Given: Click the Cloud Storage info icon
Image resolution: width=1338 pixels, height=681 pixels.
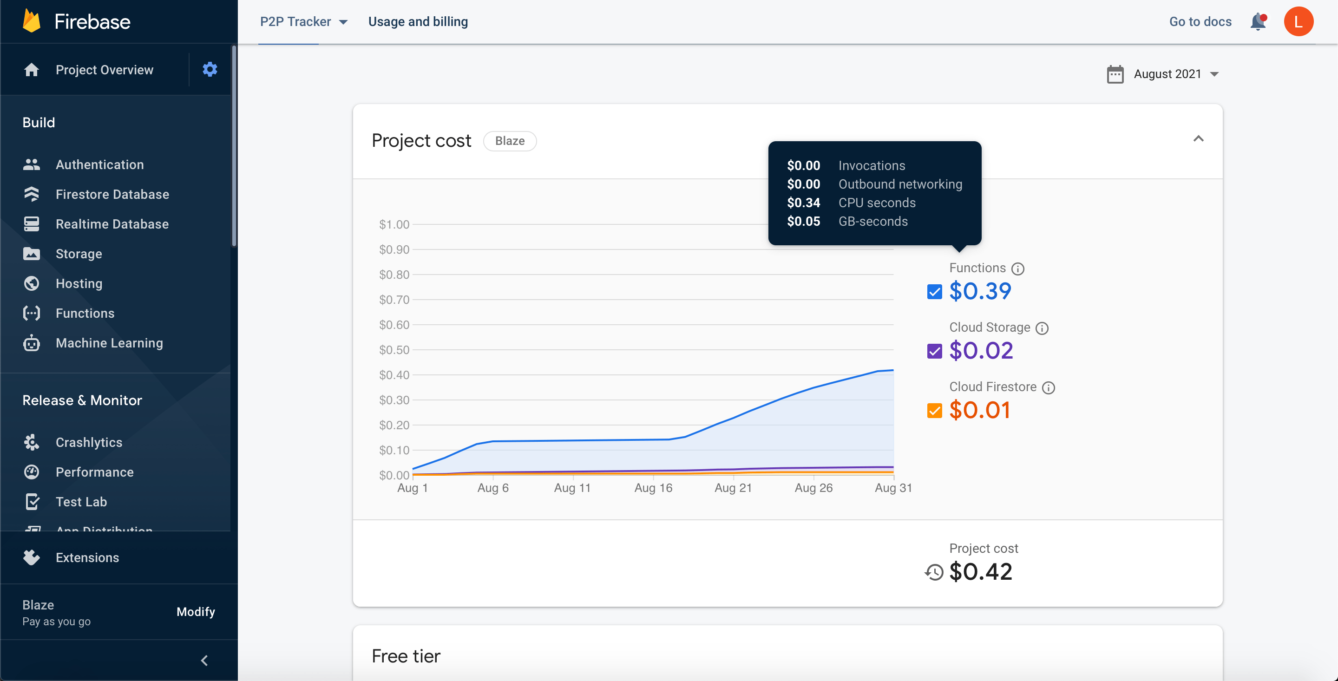Looking at the screenshot, I should tap(1042, 328).
